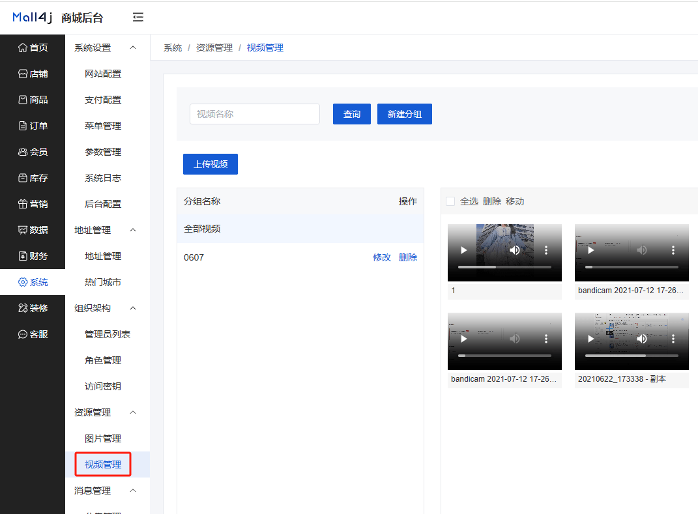698x514 pixels.
Task: Seek in 20210622_173338 video progress bar
Action: tap(632, 356)
